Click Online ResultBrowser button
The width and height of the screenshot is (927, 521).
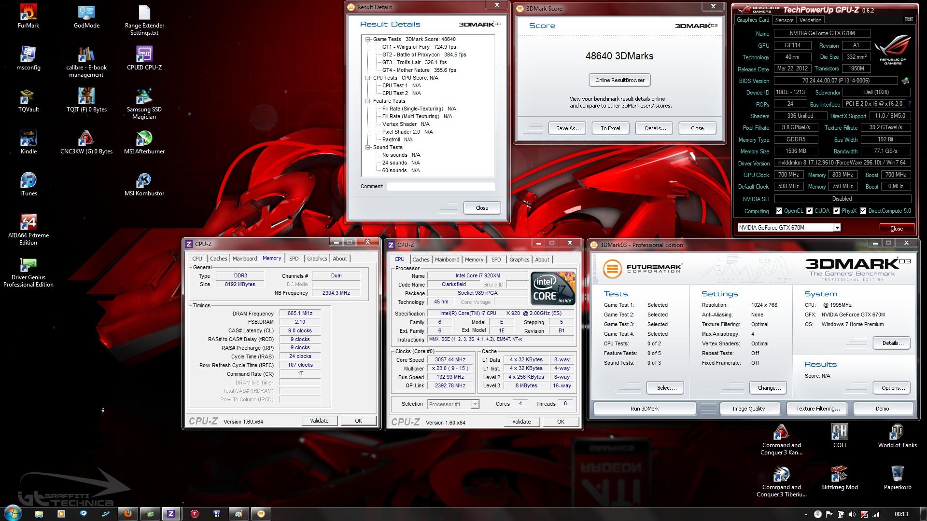(620, 80)
